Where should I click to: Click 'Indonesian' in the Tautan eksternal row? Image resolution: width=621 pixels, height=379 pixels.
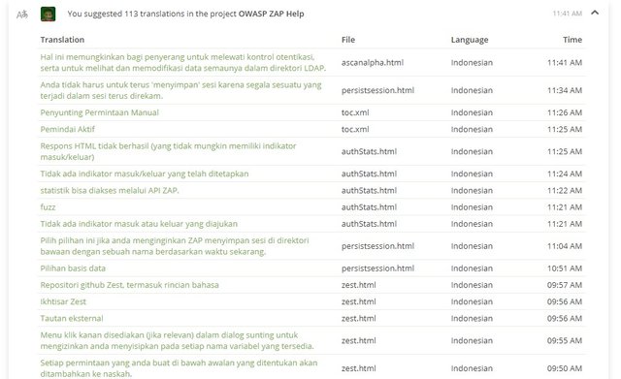click(x=472, y=319)
